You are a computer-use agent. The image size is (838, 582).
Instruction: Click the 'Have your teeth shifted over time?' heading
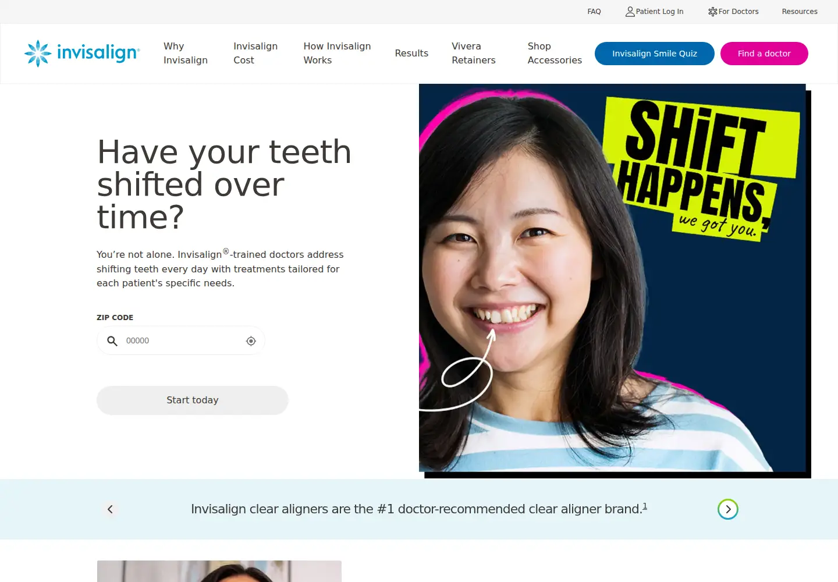click(x=224, y=184)
